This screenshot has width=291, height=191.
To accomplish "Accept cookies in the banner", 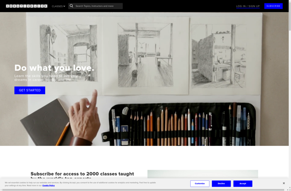I will tap(243, 184).
